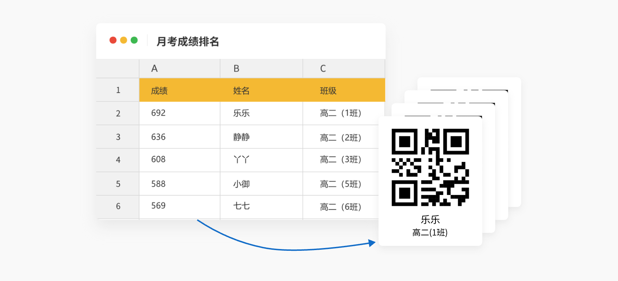This screenshot has height=281, width=618.
Task: Click the 高二(1班) label on the QR card
Action: pyautogui.click(x=430, y=233)
